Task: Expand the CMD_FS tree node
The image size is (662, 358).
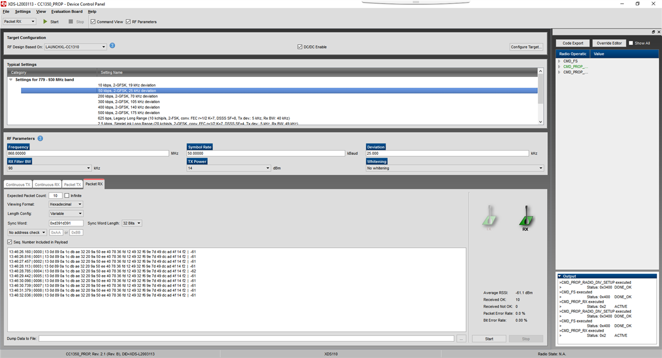Action: coord(559,61)
